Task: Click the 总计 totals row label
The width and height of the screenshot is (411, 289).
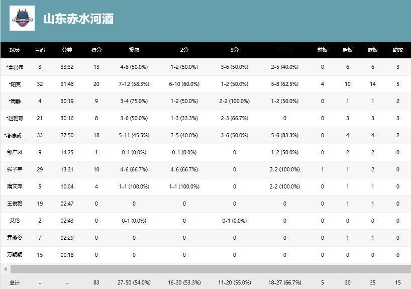Action: pyautogui.click(x=15, y=282)
